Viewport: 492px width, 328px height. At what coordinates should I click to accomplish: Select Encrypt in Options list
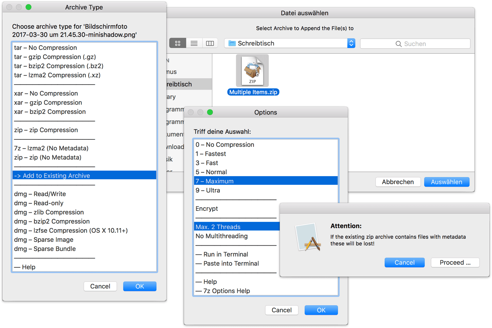(x=237, y=209)
